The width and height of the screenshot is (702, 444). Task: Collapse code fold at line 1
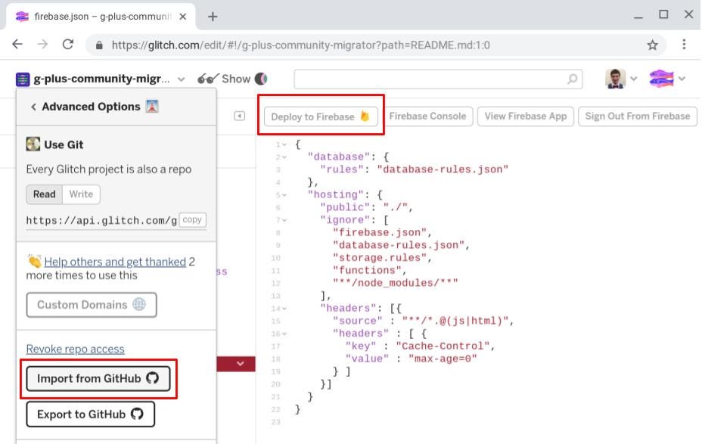284,144
